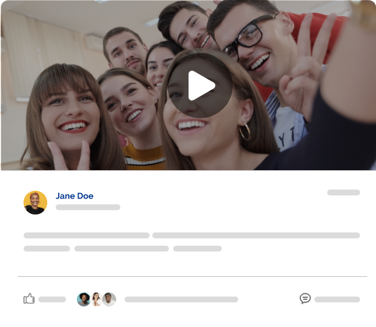Click the gray-background reactor avatar
The width and height of the screenshot is (376, 327).
click(109, 299)
